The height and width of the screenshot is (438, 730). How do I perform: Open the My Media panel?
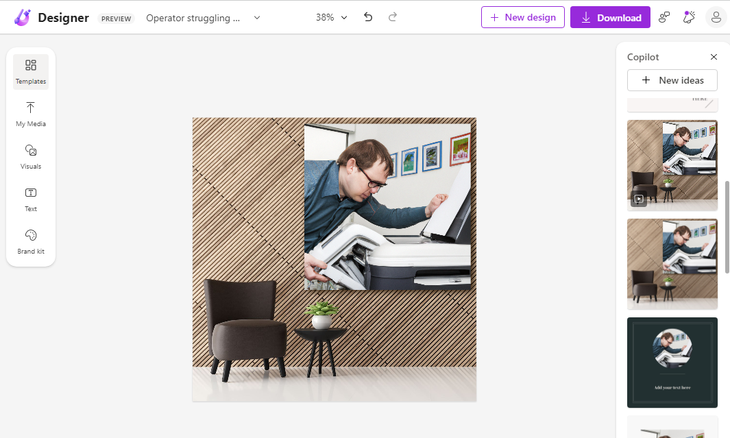pos(31,114)
